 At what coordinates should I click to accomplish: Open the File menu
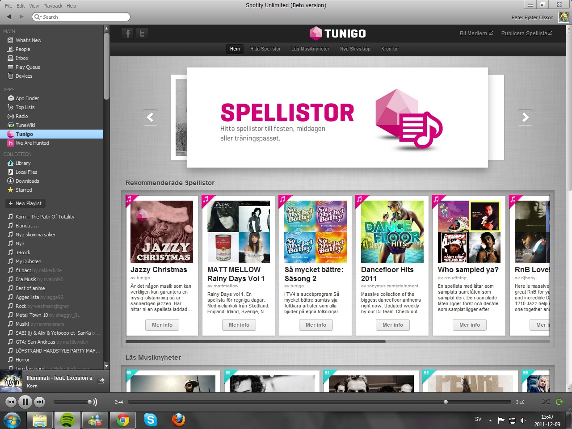coord(8,6)
